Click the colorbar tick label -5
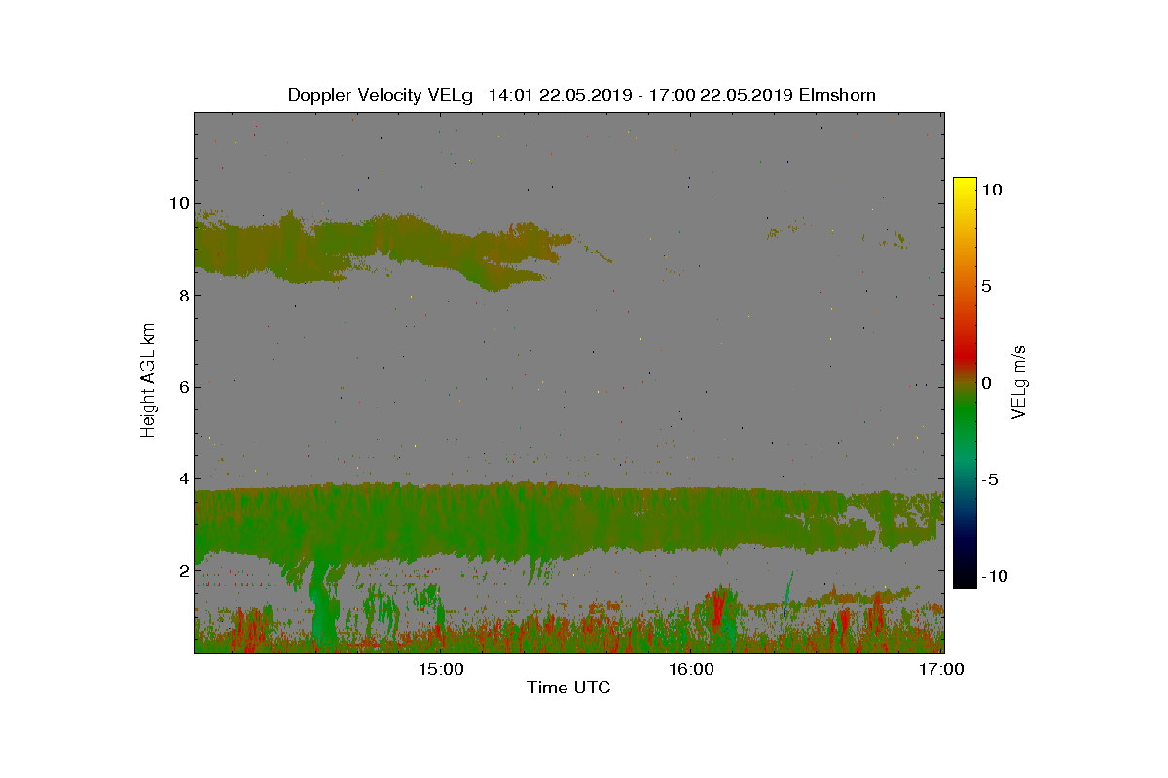This screenshot has height=778, width=1168. tap(990, 479)
